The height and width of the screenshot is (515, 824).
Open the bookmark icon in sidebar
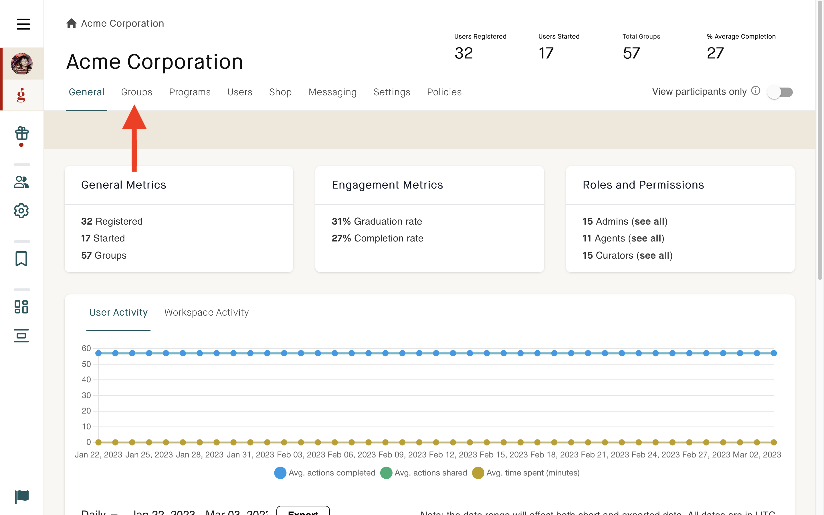pos(21,259)
